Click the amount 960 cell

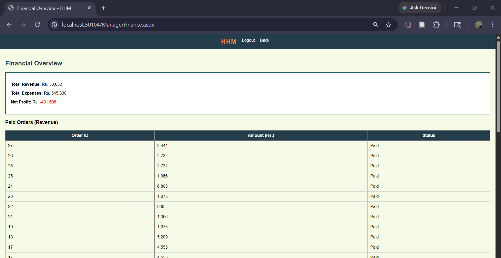click(261, 207)
